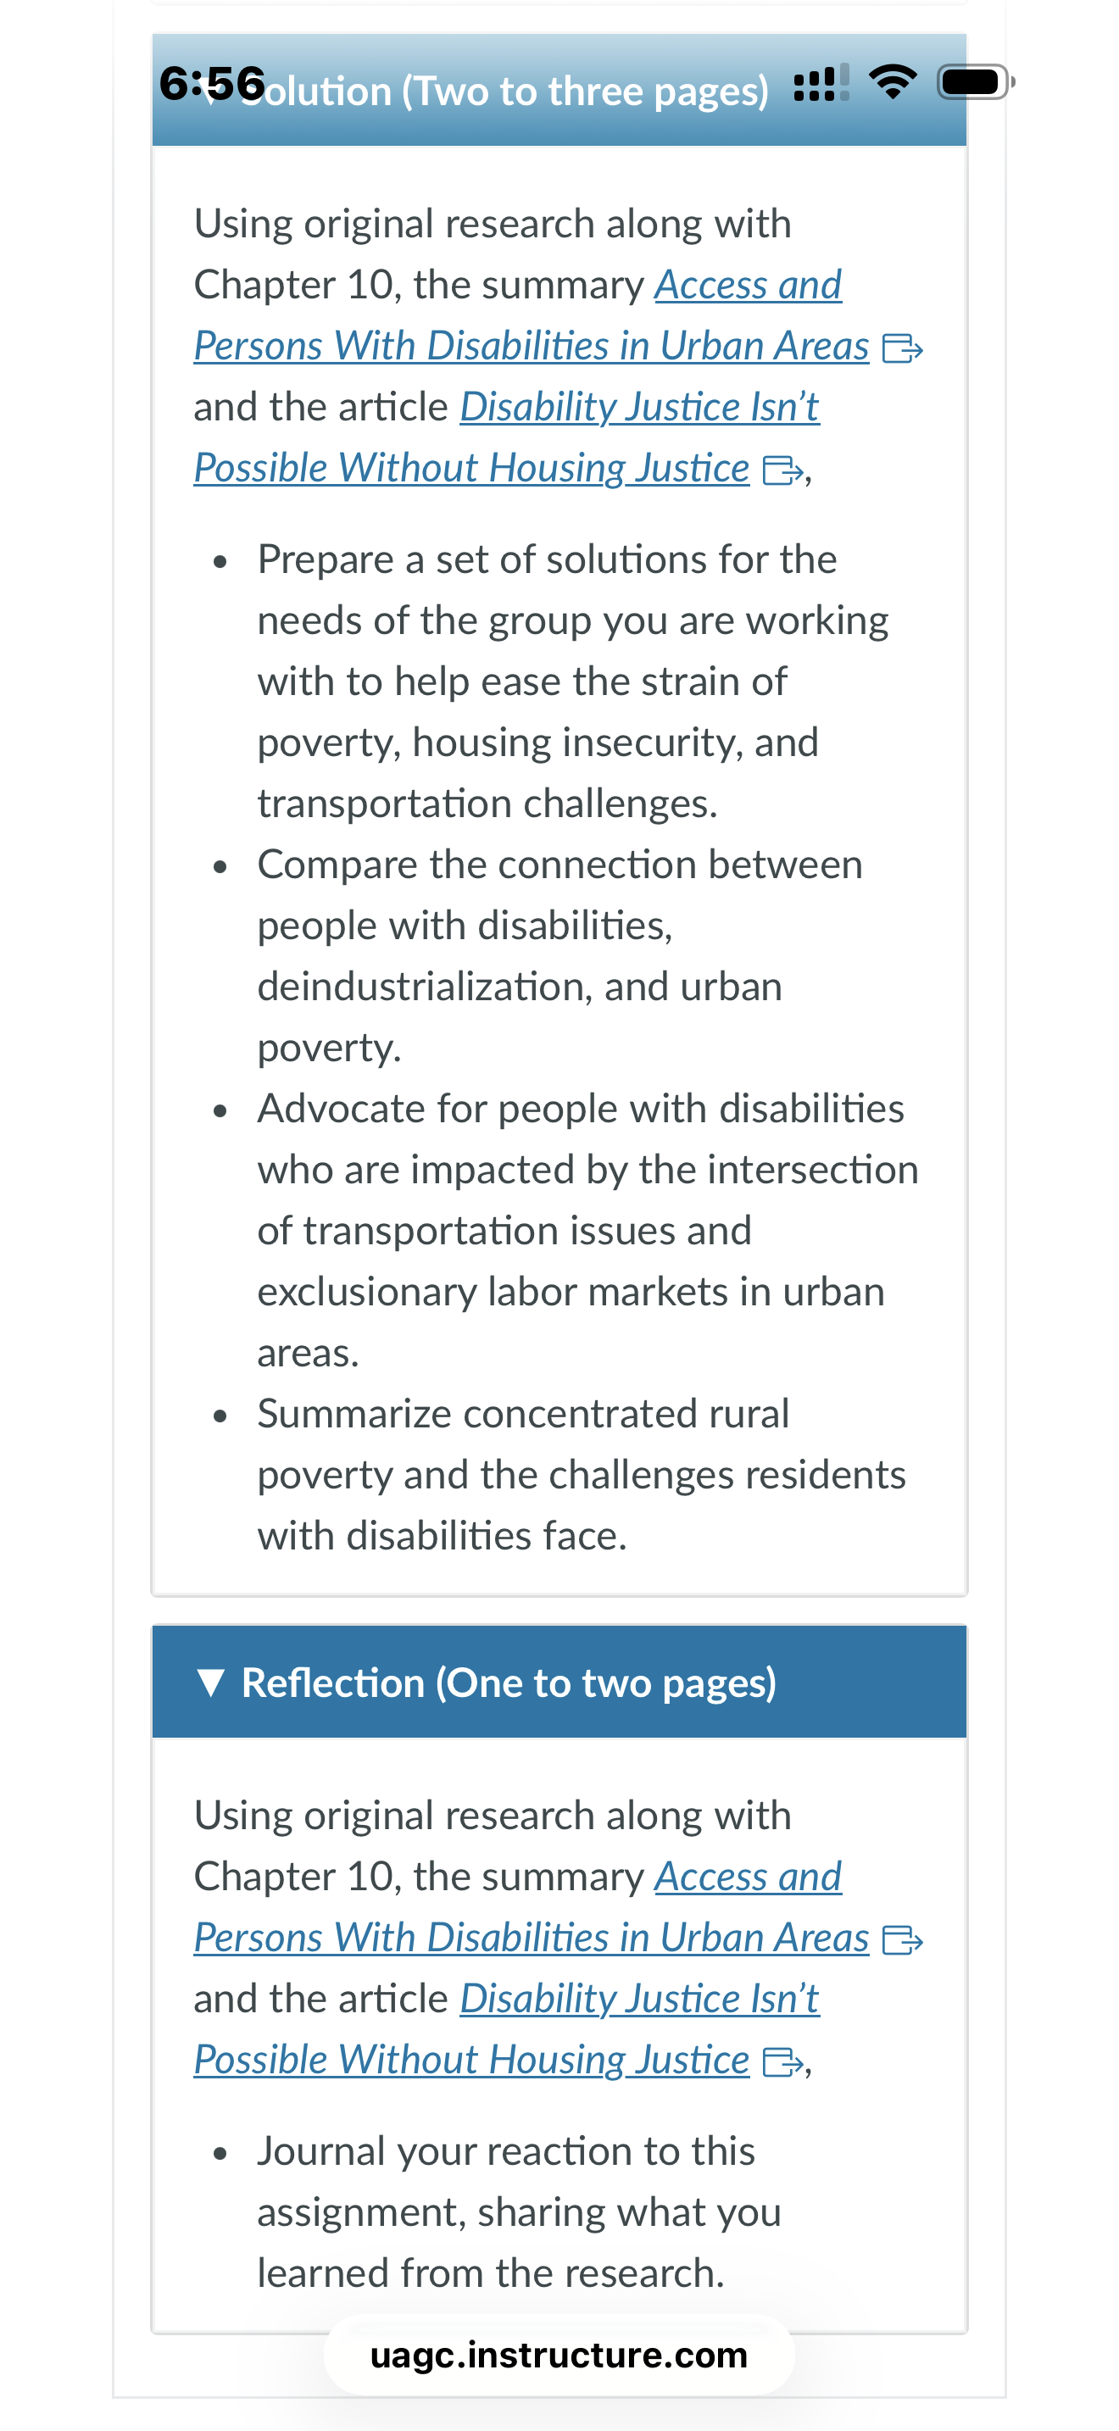Open external link icon after Urban Areas in Solution
1119x2431 pixels.
pyautogui.click(x=902, y=348)
